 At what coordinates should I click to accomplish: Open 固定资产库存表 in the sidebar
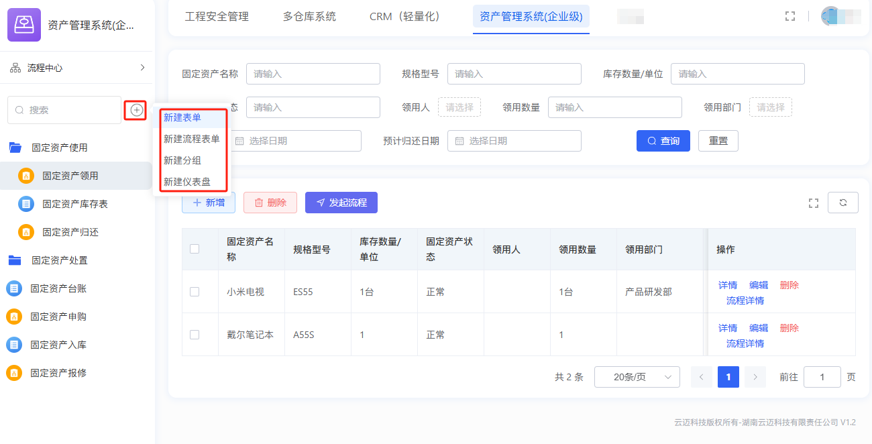[74, 204]
